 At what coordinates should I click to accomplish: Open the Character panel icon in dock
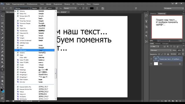(147, 32)
